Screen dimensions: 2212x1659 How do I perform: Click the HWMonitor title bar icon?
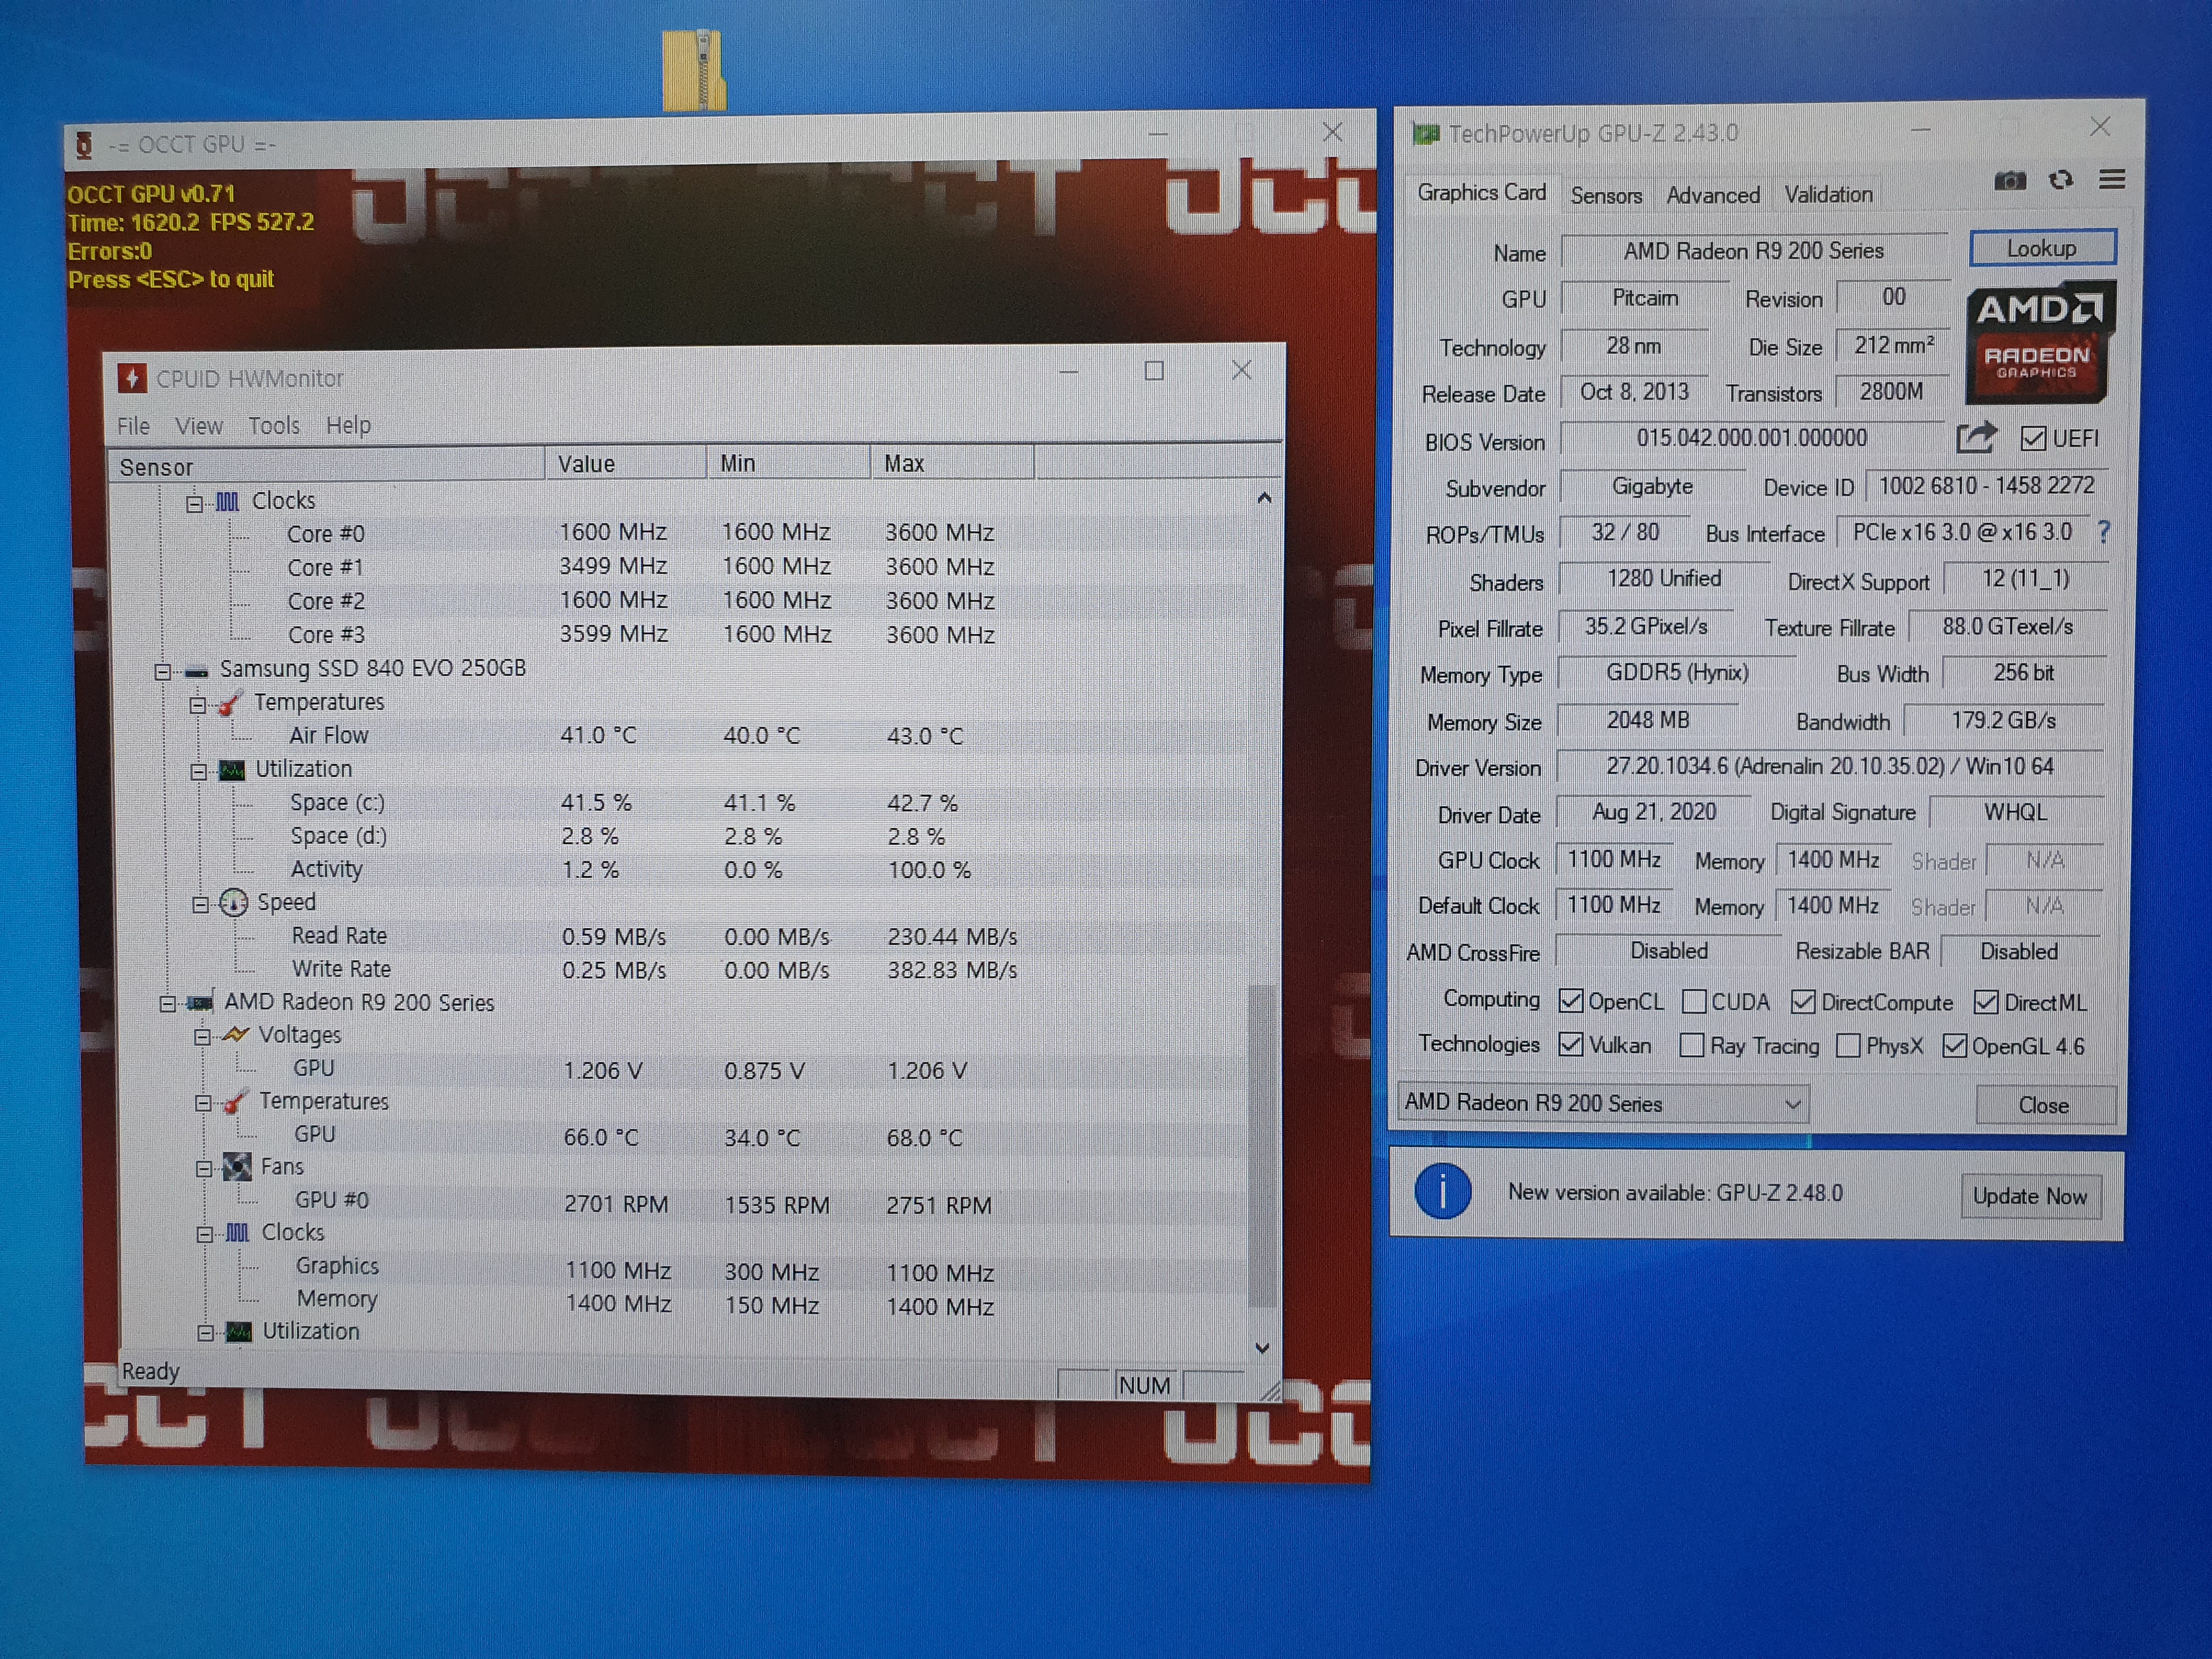(131, 378)
